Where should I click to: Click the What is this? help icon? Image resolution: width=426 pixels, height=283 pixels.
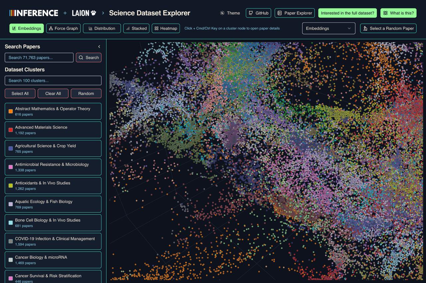(385, 13)
